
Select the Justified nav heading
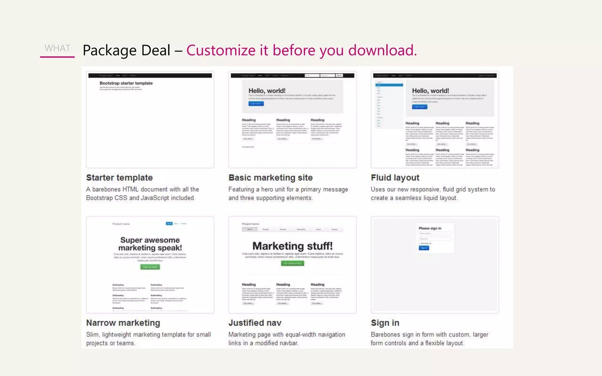click(x=255, y=323)
